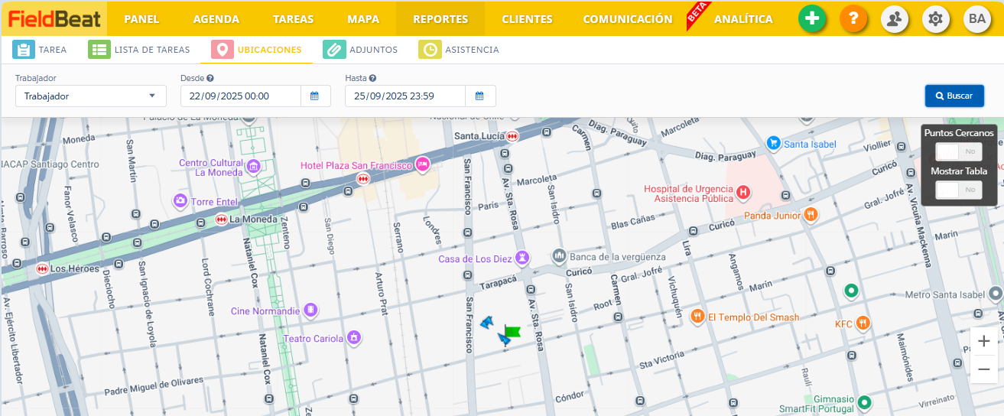Click the Cine Normandie marker
Image resolution: width=1004 pixels, height=416 pixels.
[310, 310]
